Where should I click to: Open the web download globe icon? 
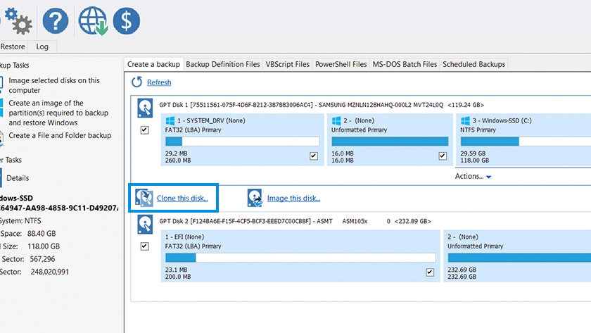point(92,22)
